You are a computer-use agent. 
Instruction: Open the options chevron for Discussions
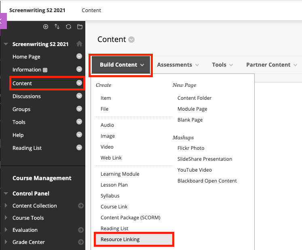(79, 96)
